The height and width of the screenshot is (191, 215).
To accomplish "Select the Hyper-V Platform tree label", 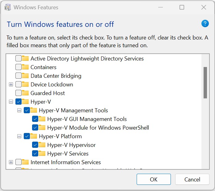I will click(60, 136).
